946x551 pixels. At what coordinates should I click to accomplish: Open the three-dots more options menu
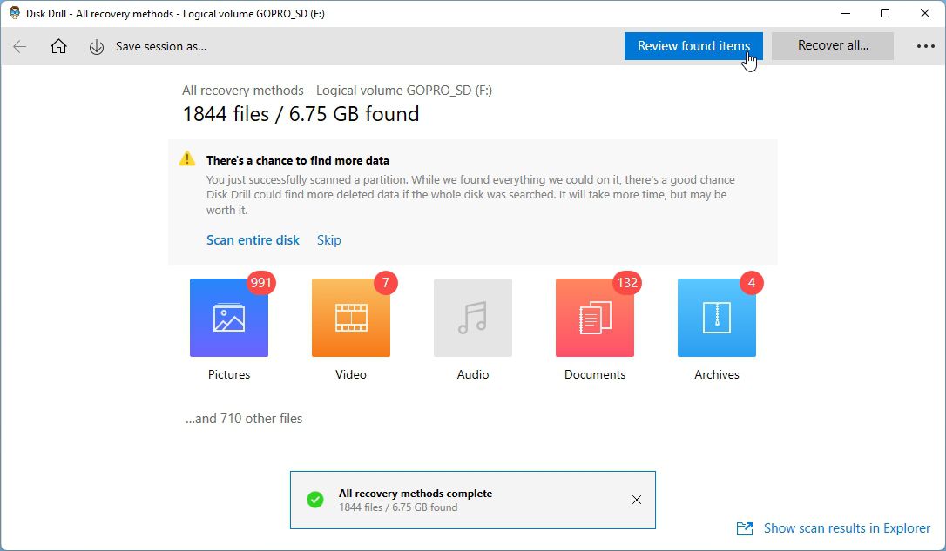click(925, 46)
